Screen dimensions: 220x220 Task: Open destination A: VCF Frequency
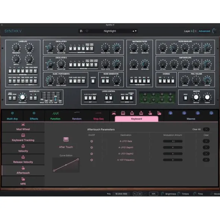point(126,160)
